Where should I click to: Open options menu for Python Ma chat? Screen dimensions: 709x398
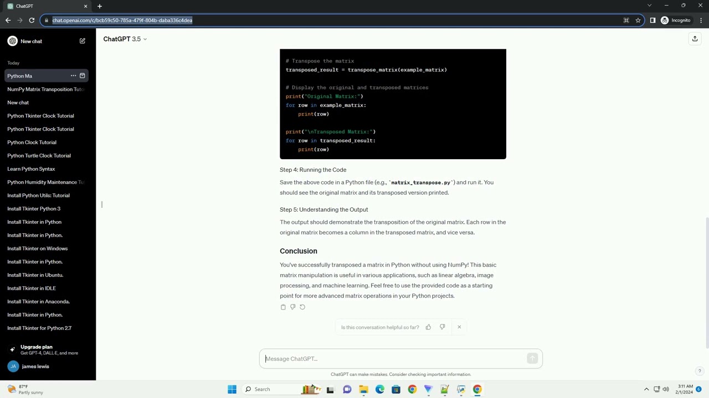73,76
